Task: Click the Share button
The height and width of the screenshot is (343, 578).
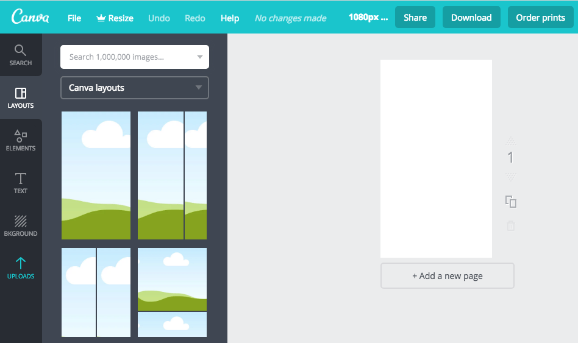Action: point(415,18)
